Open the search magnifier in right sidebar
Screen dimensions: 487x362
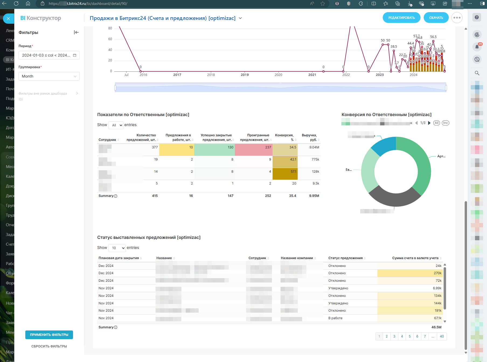477,73
